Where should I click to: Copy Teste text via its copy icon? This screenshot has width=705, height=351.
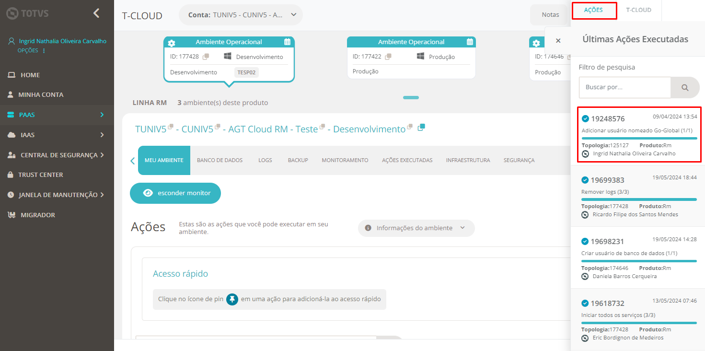pos(323,127)
